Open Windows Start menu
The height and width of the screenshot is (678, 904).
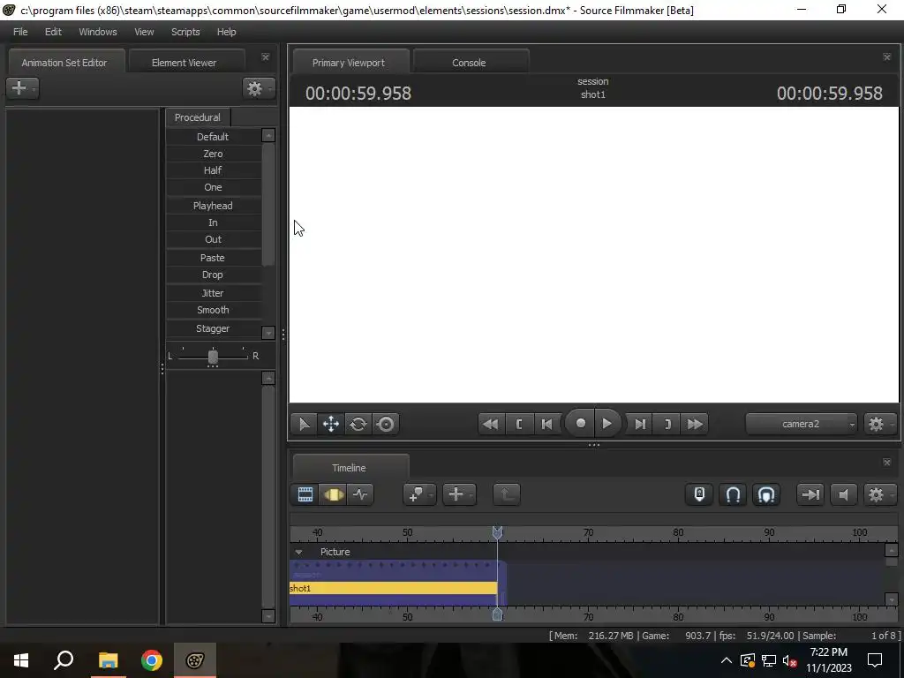point(21,660)
